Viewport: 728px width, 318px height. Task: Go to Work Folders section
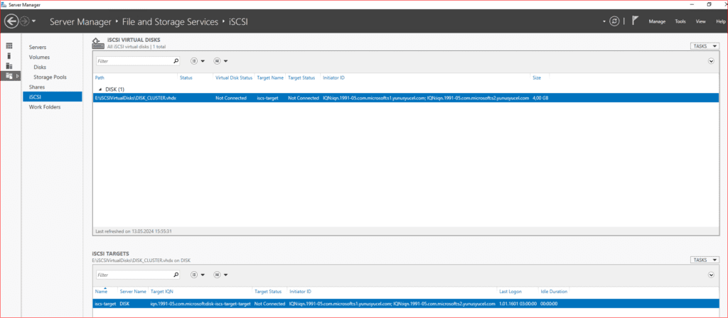[x=45, y=107]
